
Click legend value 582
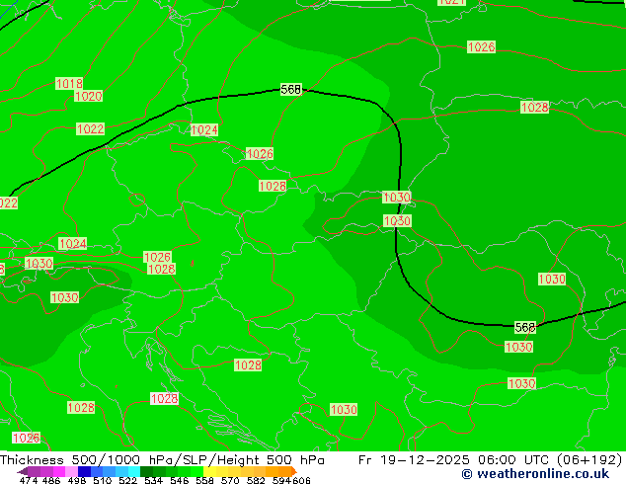coord(256,480)
